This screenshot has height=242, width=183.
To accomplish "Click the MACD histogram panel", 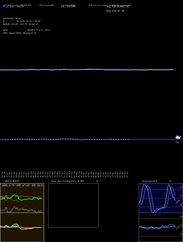I will [22, 227].
